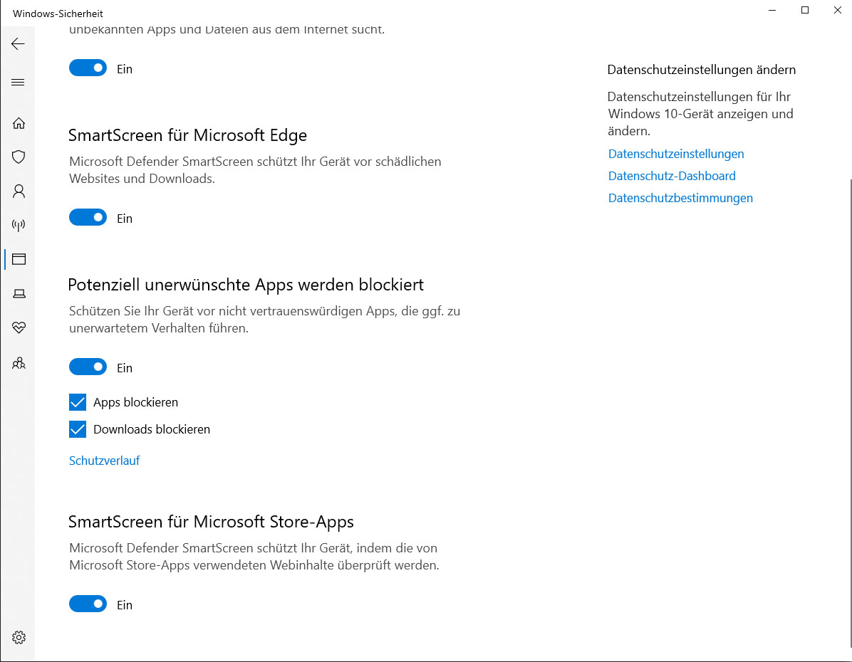This screenshot has height=662, width=852.
Task: Open Datenschutzeinstellungen link
Action: coord(675,153)
